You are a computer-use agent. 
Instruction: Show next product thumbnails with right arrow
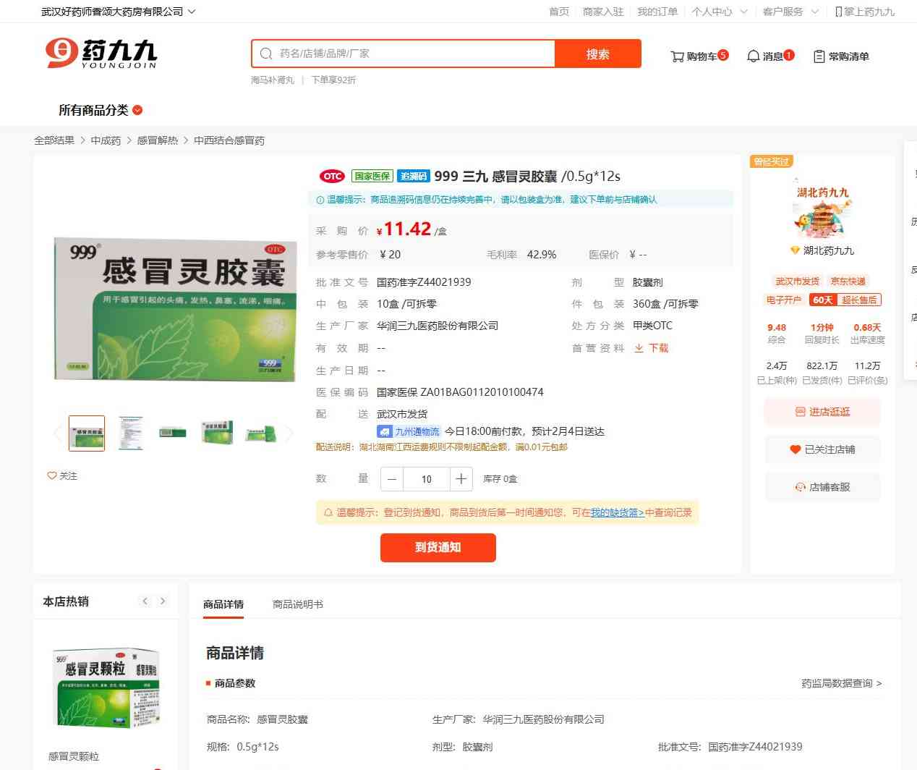pos(289,433)
